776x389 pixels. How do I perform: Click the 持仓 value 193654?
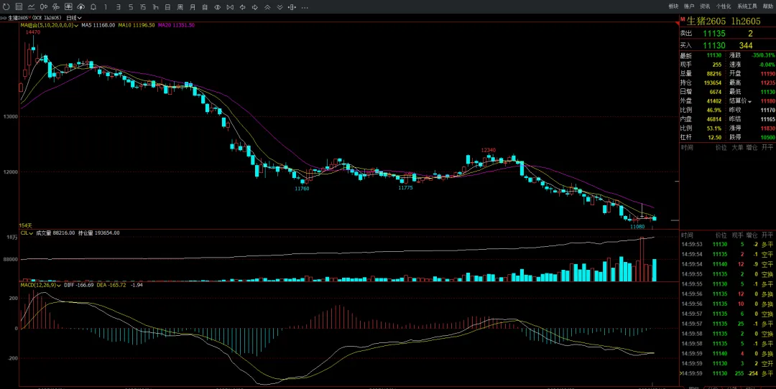(x=713, y=83)
